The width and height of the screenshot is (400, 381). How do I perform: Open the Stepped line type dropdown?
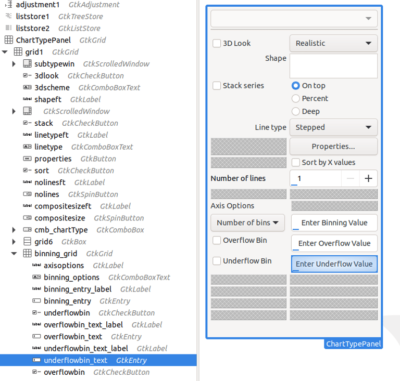click(333, 127)
